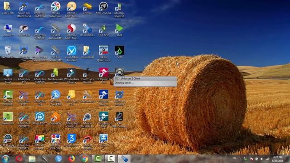Select the green shell shortcut icon
The image size is (290, 163).
(119, 30)
